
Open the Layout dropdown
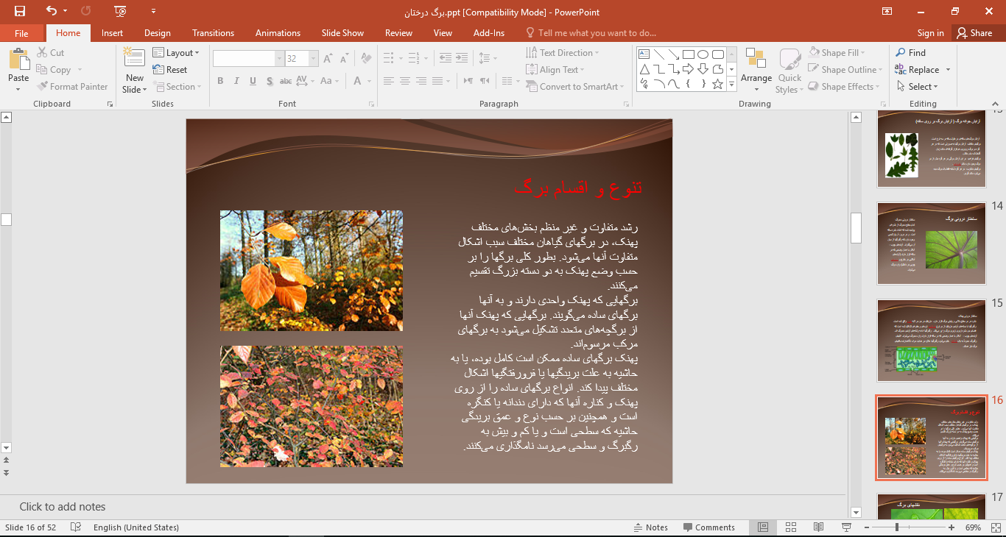(x=176, y=53)
